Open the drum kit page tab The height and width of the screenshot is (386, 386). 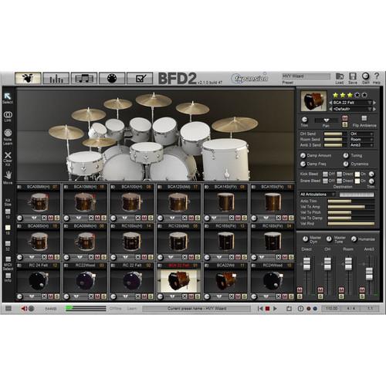(x=28, y=78)
